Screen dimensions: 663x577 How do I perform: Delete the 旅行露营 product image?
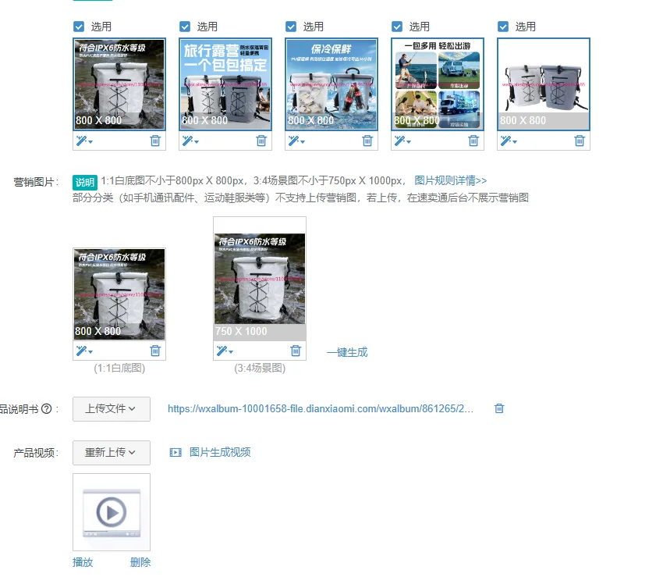(261, 141)
